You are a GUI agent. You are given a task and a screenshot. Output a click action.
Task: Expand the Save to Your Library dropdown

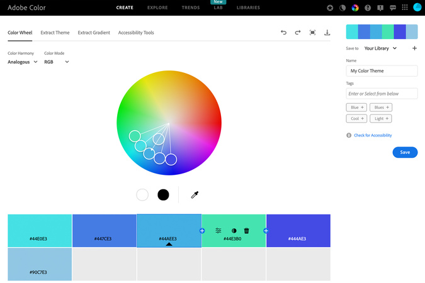pos(380,48)
